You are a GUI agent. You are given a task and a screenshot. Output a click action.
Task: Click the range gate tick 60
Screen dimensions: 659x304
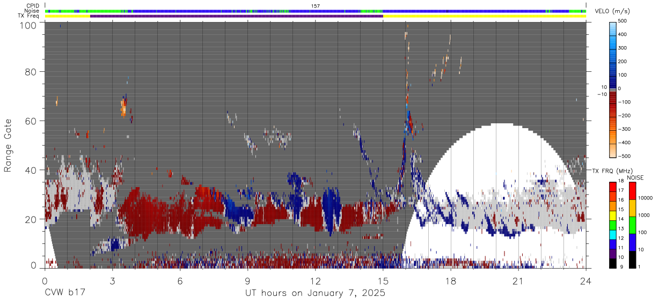point(31,121)
